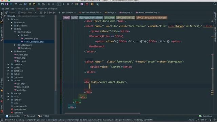Viewport: 217px width, 122px height.
Task: Collapse the app folder
Action: [x=8, y=19]
